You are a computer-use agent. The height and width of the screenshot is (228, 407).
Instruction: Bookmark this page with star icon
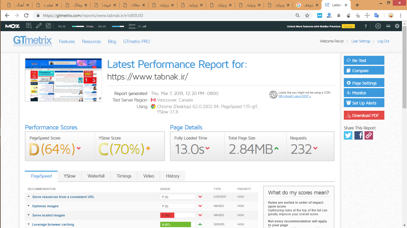coord(307,15)
